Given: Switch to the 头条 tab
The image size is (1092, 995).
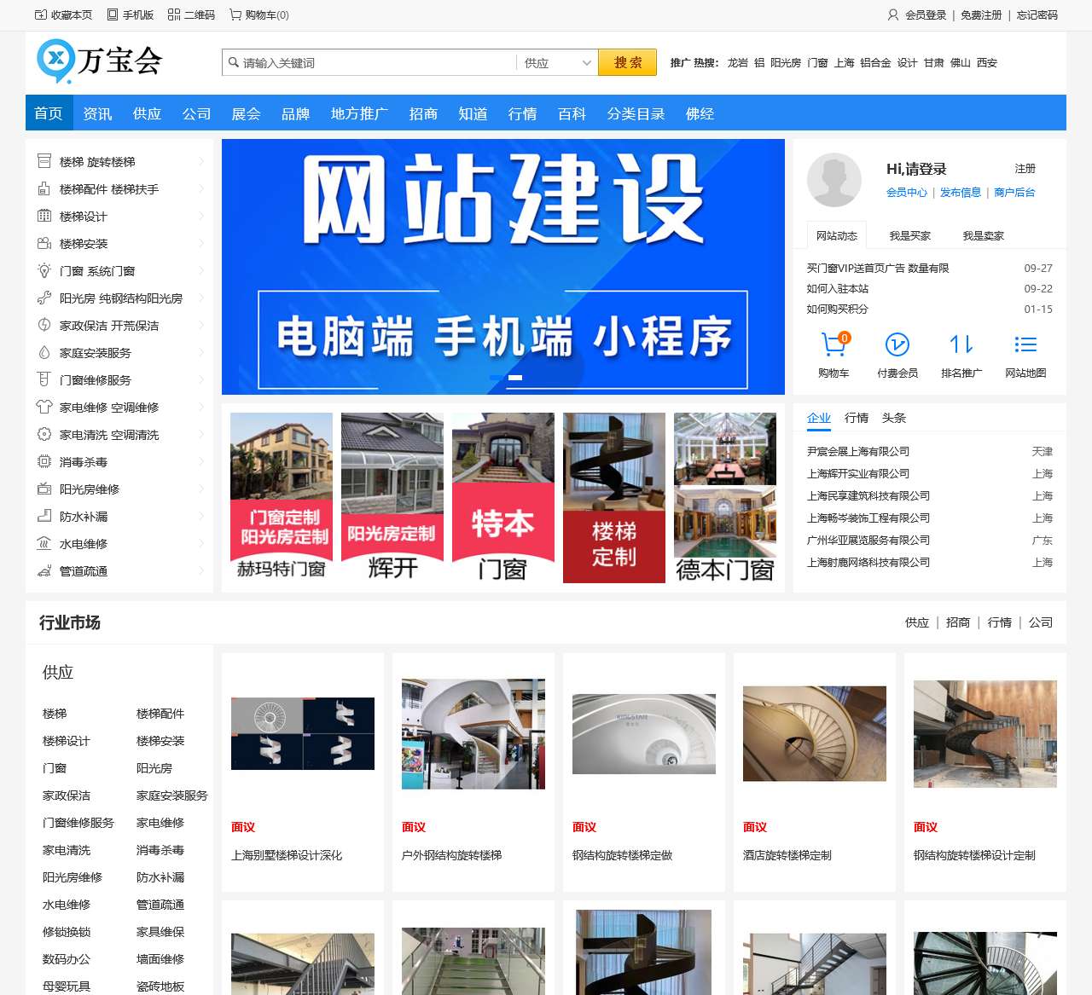Looking at the screenshot, I should [x=893, y=418].
